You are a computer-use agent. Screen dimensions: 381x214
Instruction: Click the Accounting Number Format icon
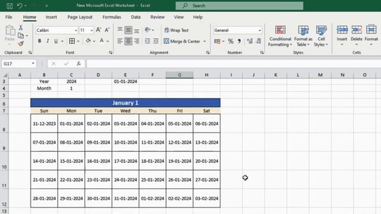[x=217, y=41]
